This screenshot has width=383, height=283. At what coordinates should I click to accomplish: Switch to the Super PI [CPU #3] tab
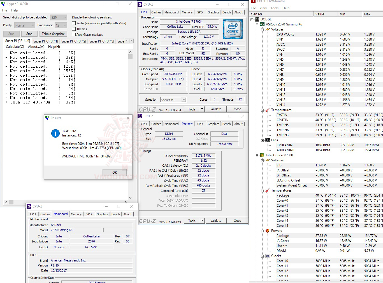pos(102,41)
